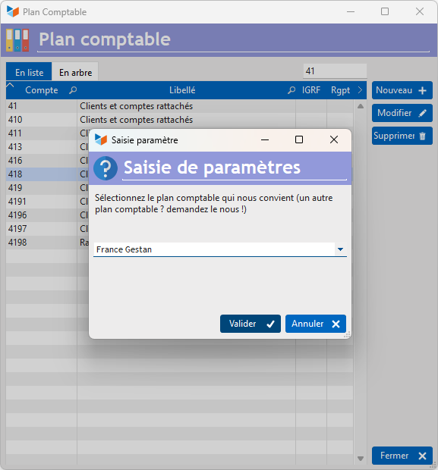438x470 pixels.
Task: Switch to the En liste tab
Action: (x=29, y=72)
